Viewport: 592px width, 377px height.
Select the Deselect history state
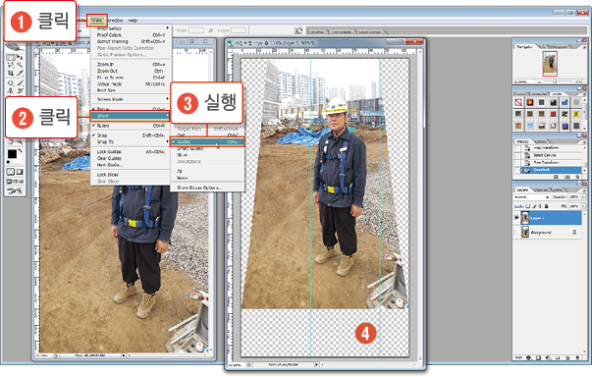pyautogui.click(x=551, y=170)
